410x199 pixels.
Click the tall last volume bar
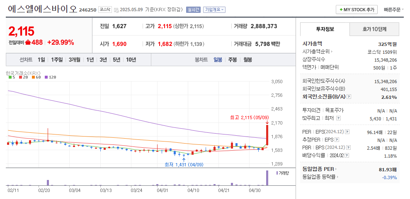click(x=267, y=178)
